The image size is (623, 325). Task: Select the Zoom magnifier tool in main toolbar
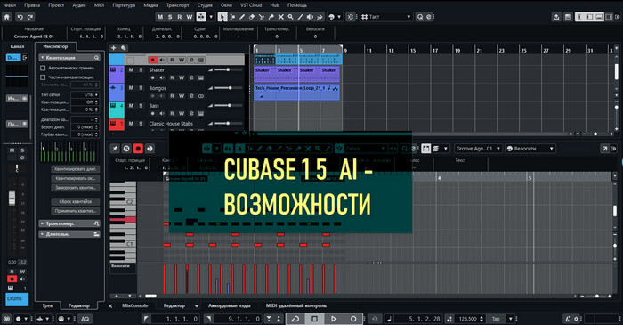coord(290,17)
